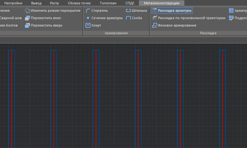Open the СПДС ribbon tab

click(130, 3)
